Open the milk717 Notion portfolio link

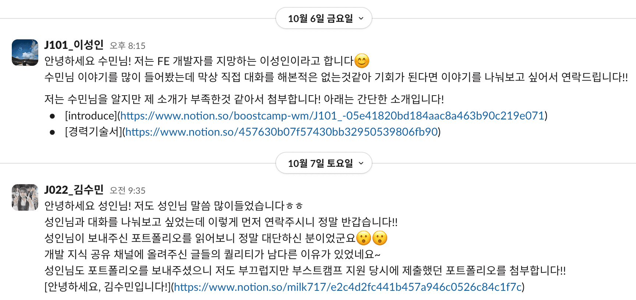click(348, 287)
